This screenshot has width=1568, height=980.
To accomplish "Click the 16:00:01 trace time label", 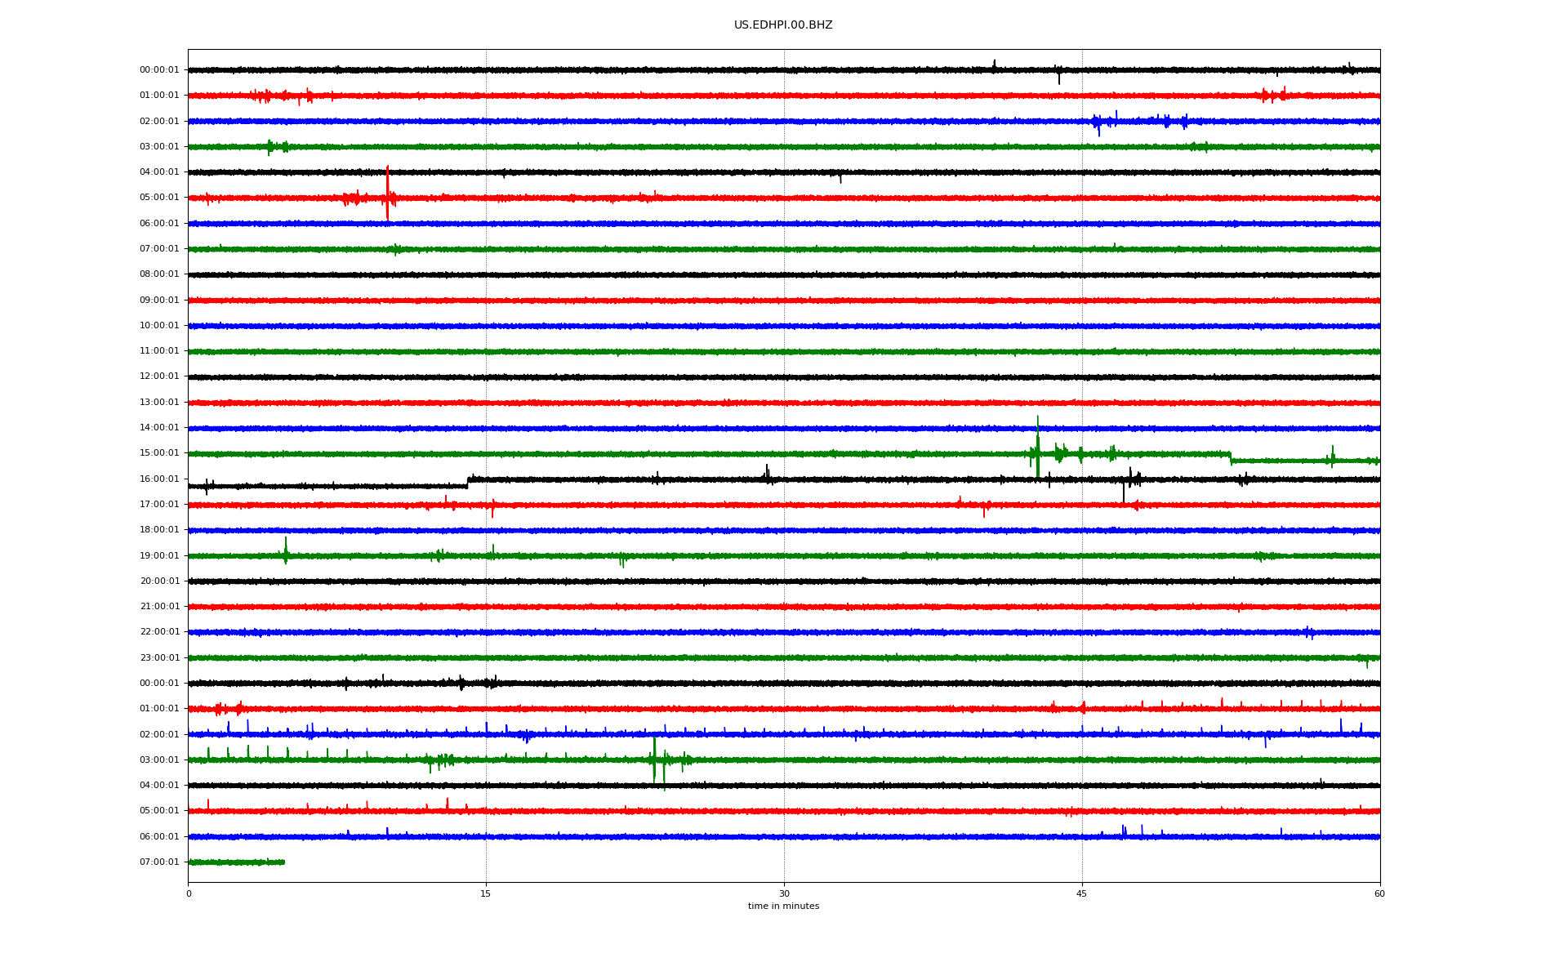I will (159, 479).
